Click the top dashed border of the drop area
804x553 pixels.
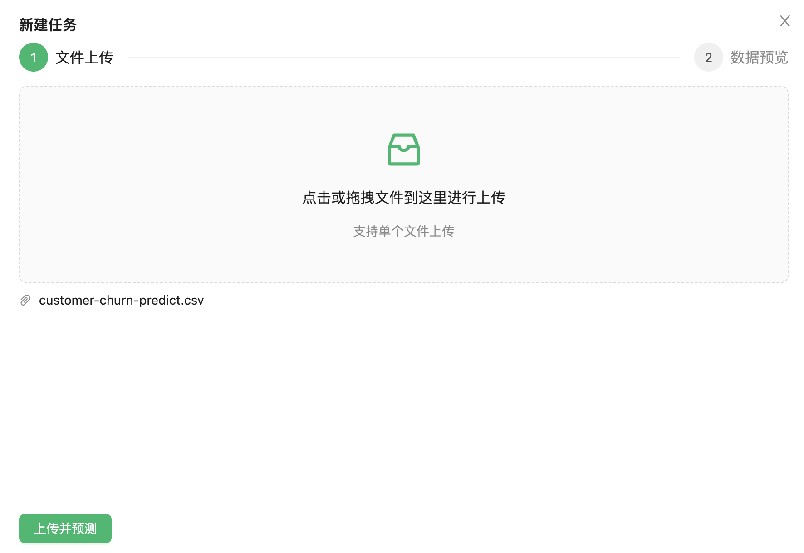[x=403, y=87]
